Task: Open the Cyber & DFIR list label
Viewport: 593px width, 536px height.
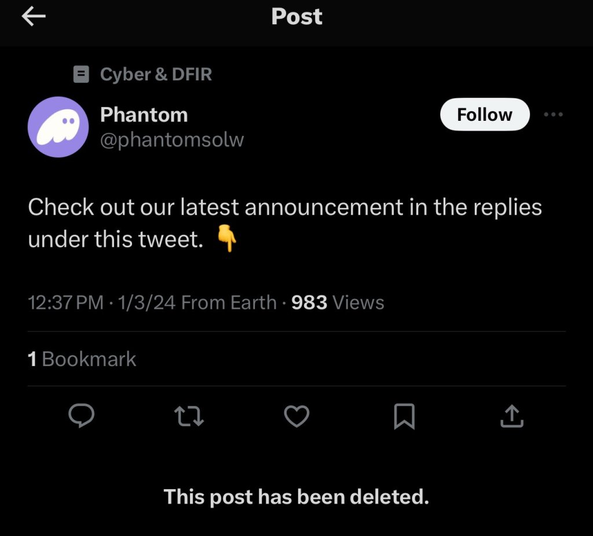Action: (x=156, y=74)
